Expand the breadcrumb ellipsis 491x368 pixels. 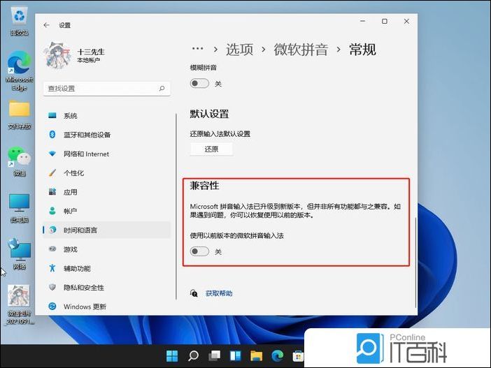click(x=198, y=48)
